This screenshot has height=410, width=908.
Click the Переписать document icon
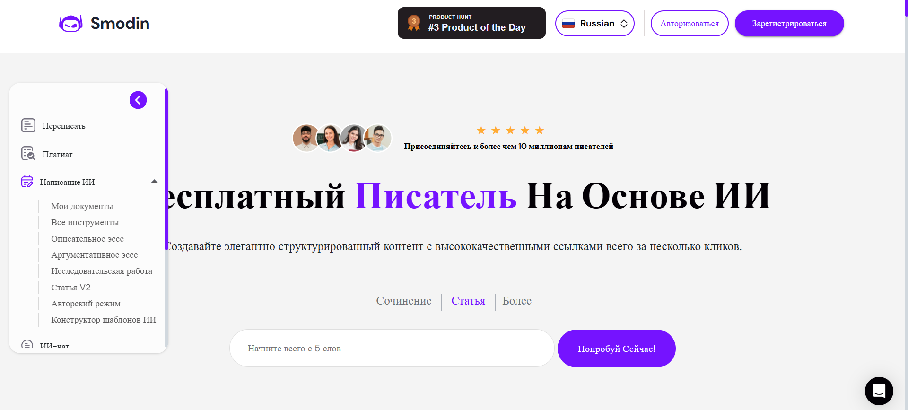point(28,126)
